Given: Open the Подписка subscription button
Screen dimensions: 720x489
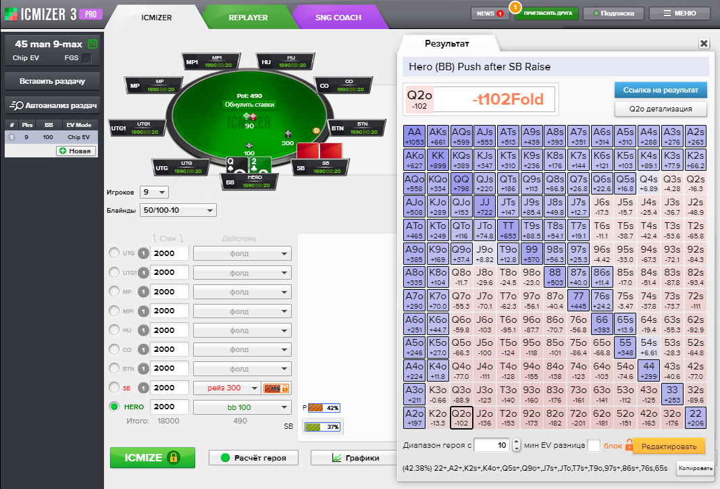Looking at the screenshot, I should coord(613,14).
